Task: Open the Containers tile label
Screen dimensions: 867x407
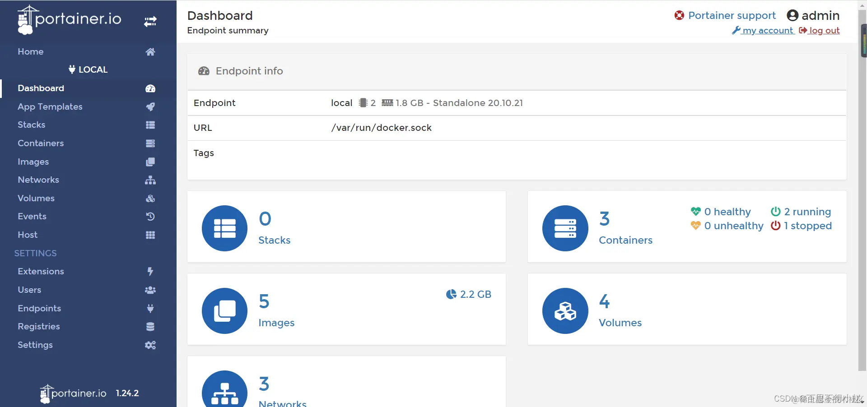Action: [626, 240]
